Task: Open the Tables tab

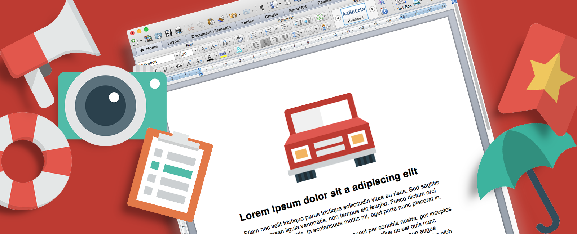Action: click(248, 22)
